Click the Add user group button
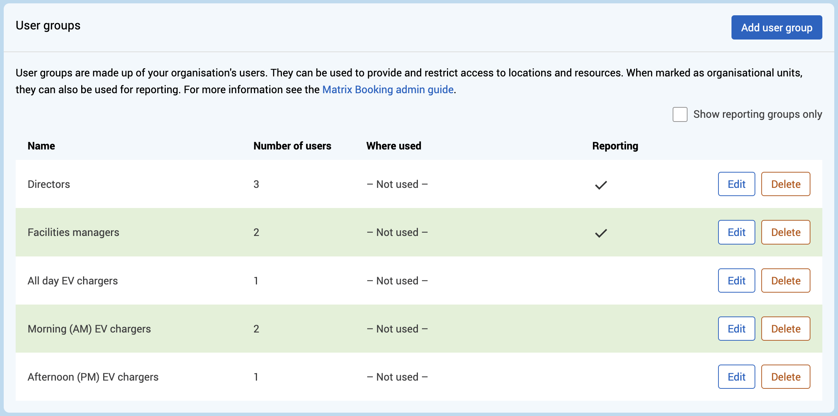 (777, 28)
